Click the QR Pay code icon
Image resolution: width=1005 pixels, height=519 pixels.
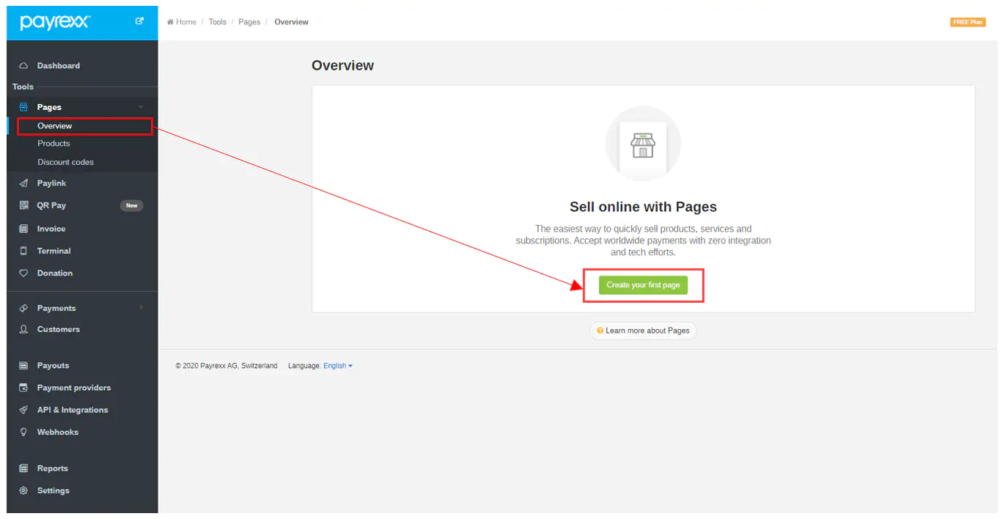pyautogui.click(x=23, y=205)
